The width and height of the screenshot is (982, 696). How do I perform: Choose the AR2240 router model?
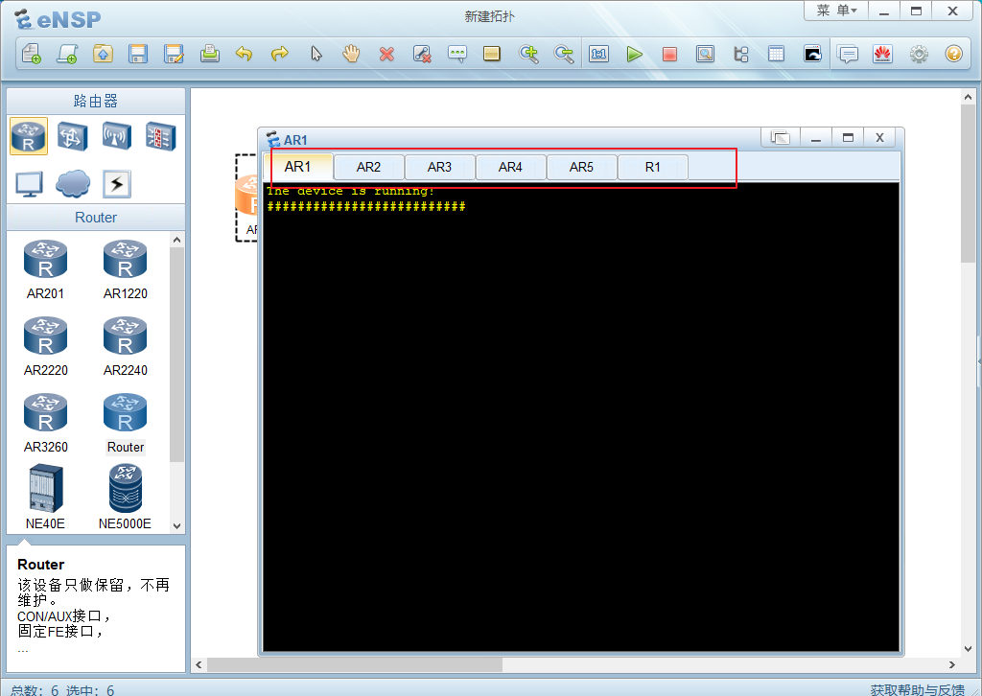(126, 347)
